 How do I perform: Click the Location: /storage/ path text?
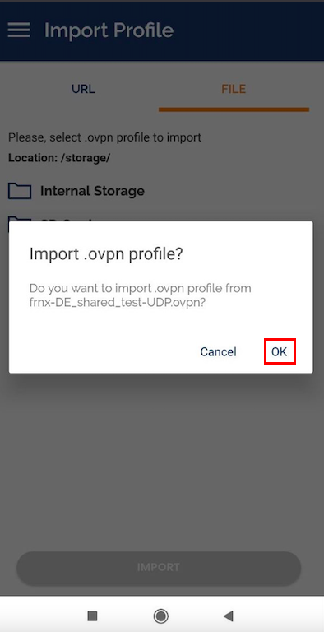(59, 158)
